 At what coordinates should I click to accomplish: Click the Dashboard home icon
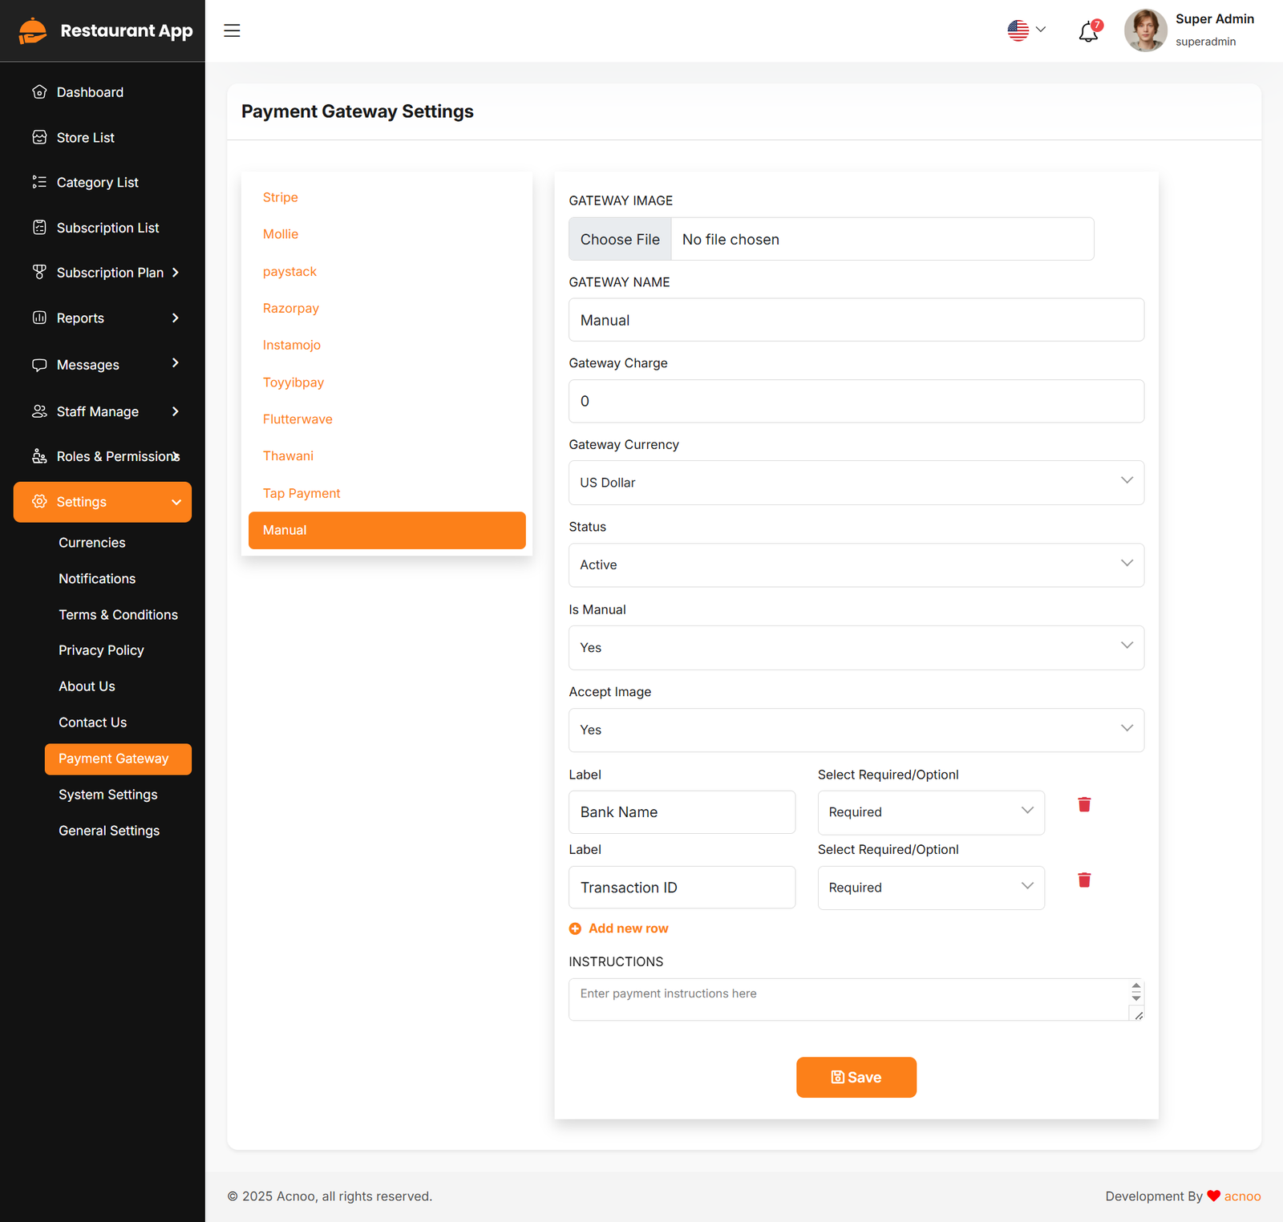[39, 92]
